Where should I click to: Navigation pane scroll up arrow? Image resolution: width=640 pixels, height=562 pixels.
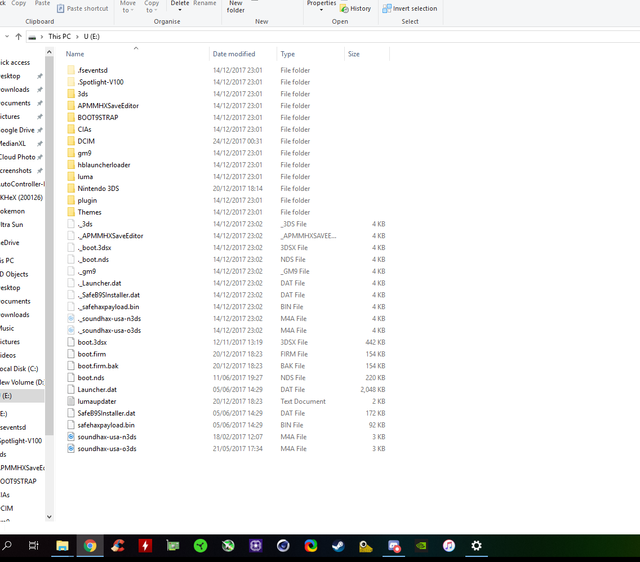click(49, 52)
